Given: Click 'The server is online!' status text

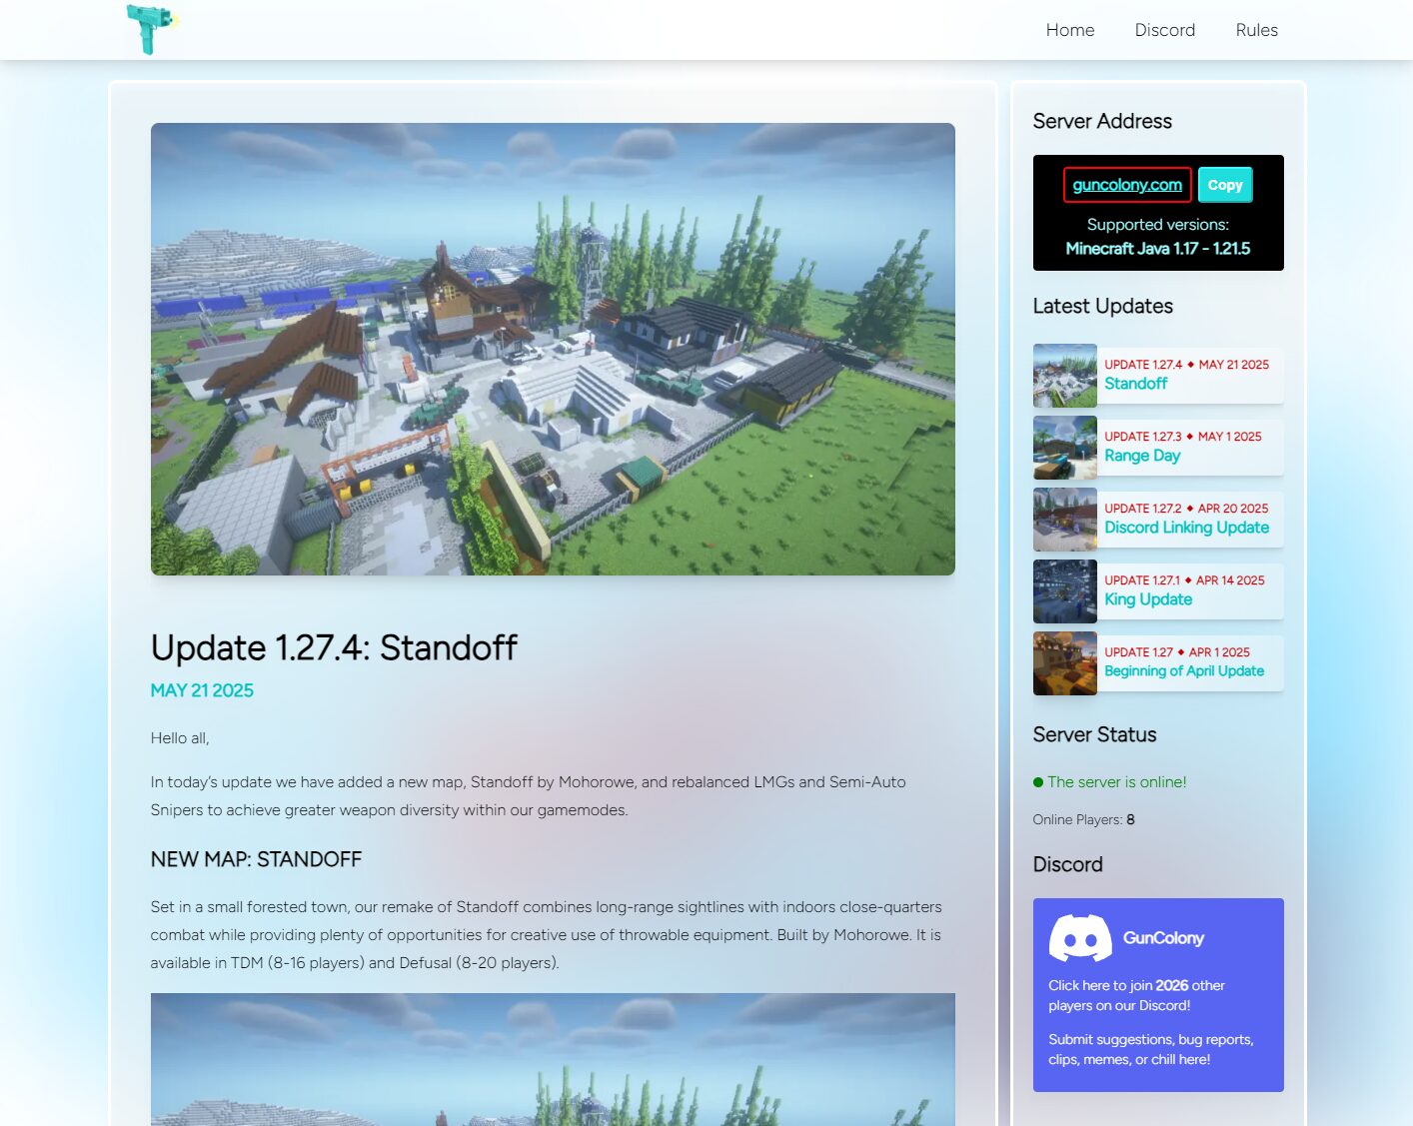Looking at the screenshot, I should 1117,782.
